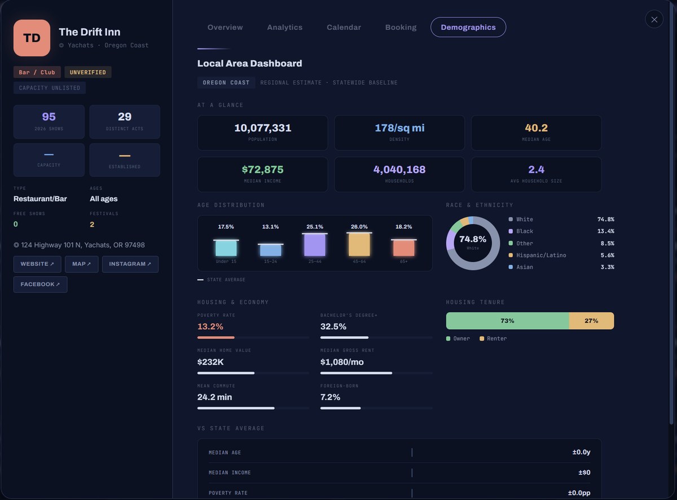677x500 pixels.
Task: Click the median gross rent progress bar
Action: (376, 373)
